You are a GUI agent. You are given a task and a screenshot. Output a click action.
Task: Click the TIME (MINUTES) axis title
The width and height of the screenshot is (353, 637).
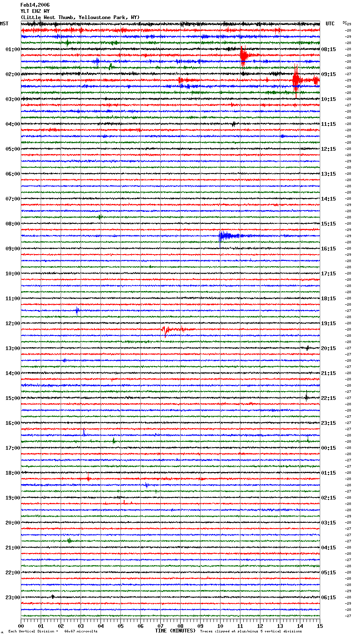[175, 631]
